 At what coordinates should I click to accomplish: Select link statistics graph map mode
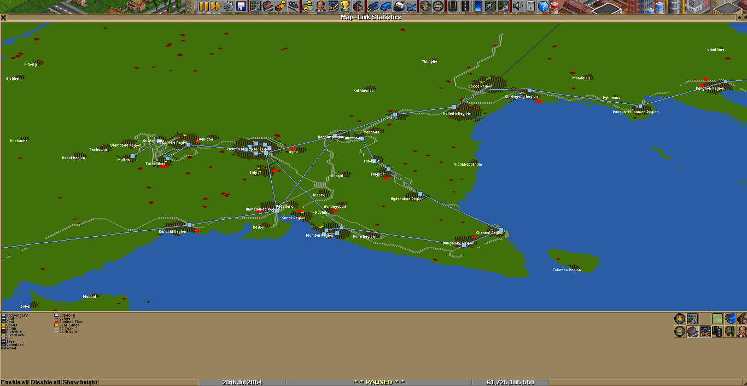[x=705, y=331]
